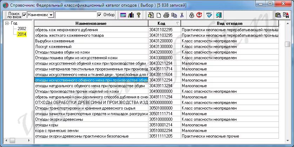Click tree panel scroll right arrow
294x147 pixels.
tap(29, 140)
